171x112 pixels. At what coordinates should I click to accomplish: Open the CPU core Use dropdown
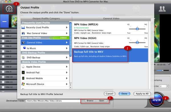tap(167, 86)
